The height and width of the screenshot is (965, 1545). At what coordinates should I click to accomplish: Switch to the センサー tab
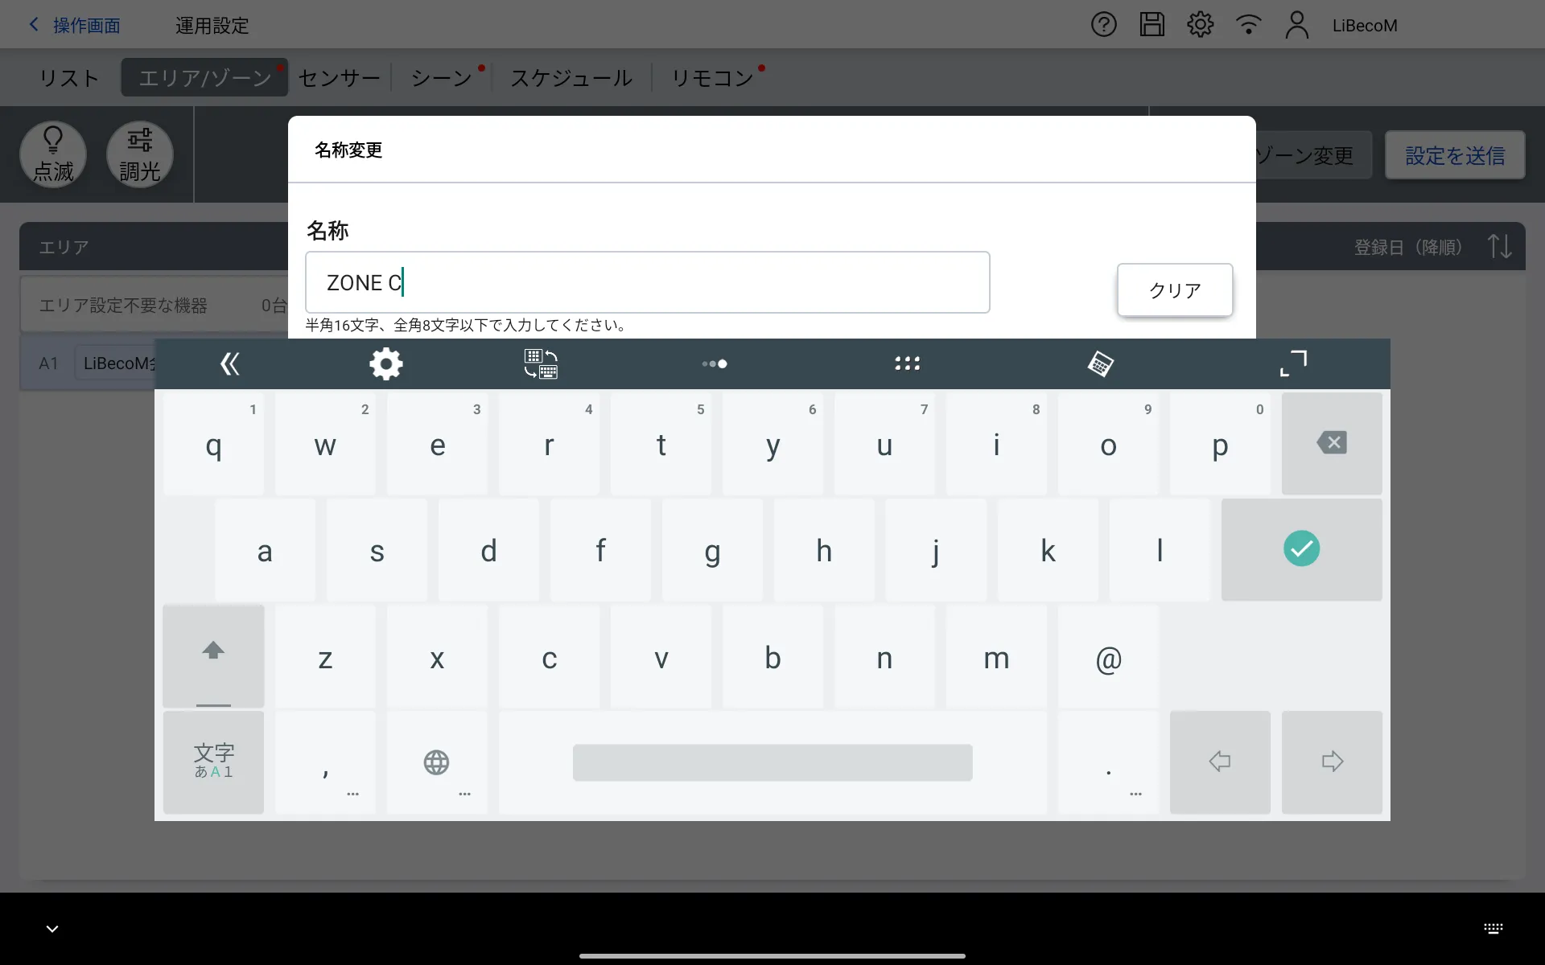click(x=339, y=78)
